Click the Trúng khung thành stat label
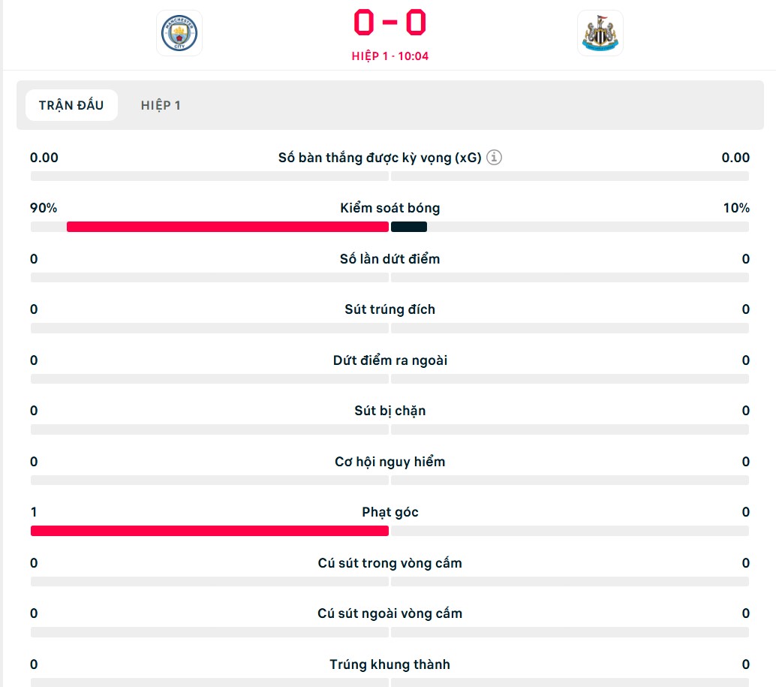Viewport: 776px width, 687px height. pyautogui.click(x=390, y=664)
